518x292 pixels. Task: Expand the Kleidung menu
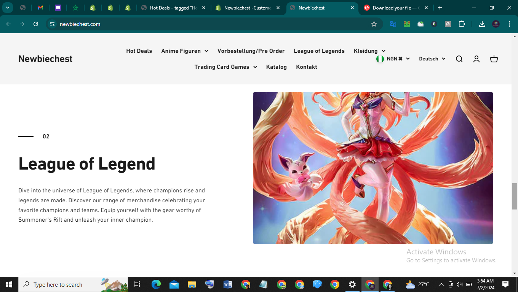point(369,51)
